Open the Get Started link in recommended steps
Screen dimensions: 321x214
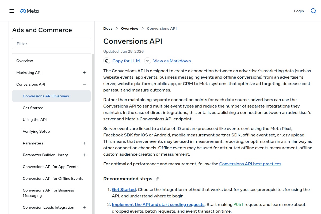124,189
